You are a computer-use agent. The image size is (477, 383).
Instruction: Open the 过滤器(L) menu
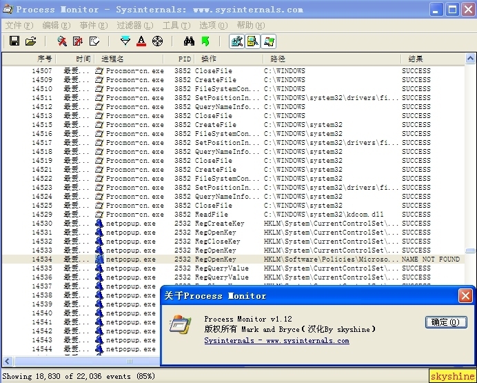pos(135,26)
